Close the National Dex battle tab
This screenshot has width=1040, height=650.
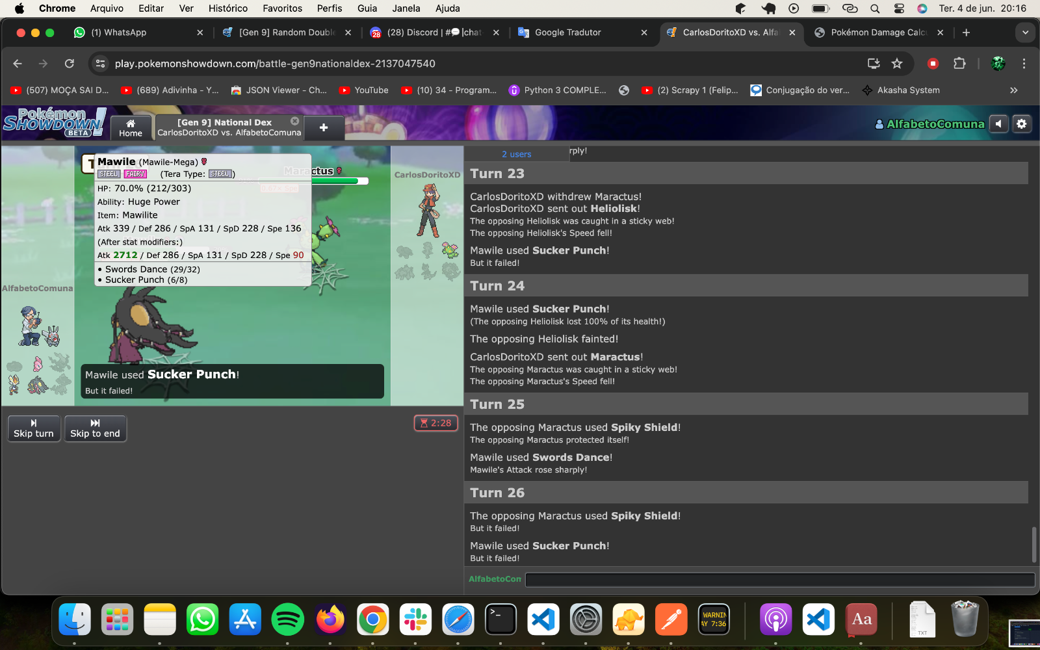pos(294,122)
